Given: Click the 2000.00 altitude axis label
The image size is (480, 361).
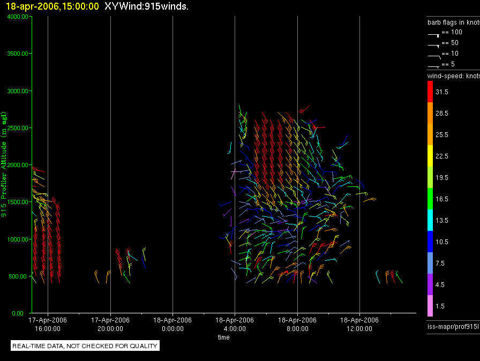Looking at the screenshot, I should click(18, 165).
